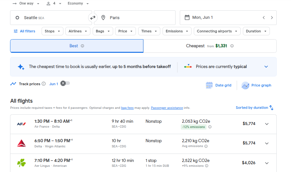Click the swap origin and destination icon
Image resolution: width=291 pixels, height=172 pixels.
93,18
